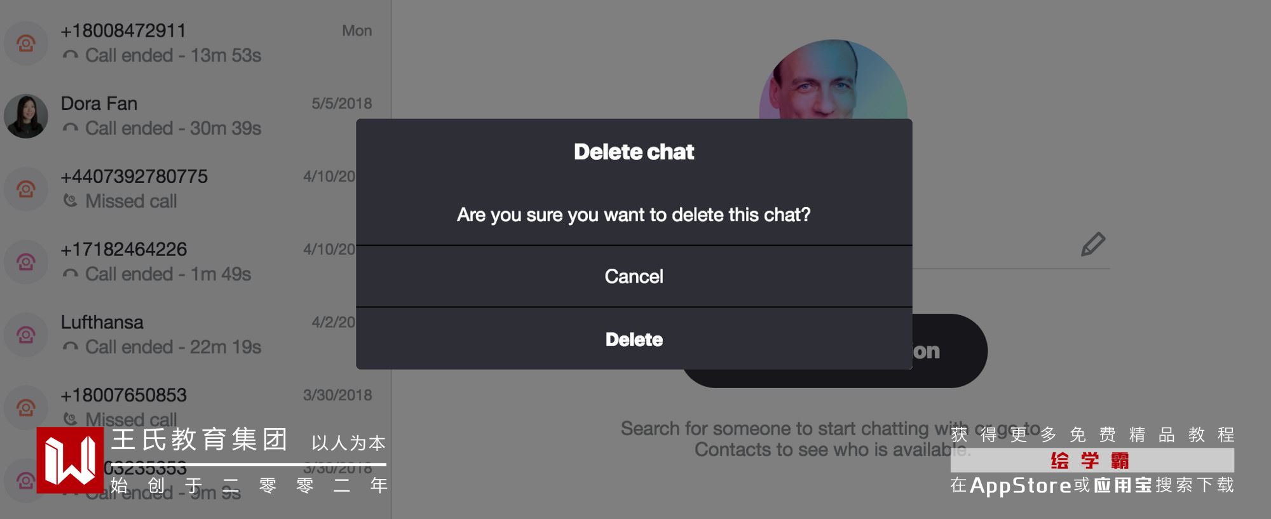The image size is (1271, 519).
Task: Click phone avatar icon for +4407392780775
Action: coord(26,189)
